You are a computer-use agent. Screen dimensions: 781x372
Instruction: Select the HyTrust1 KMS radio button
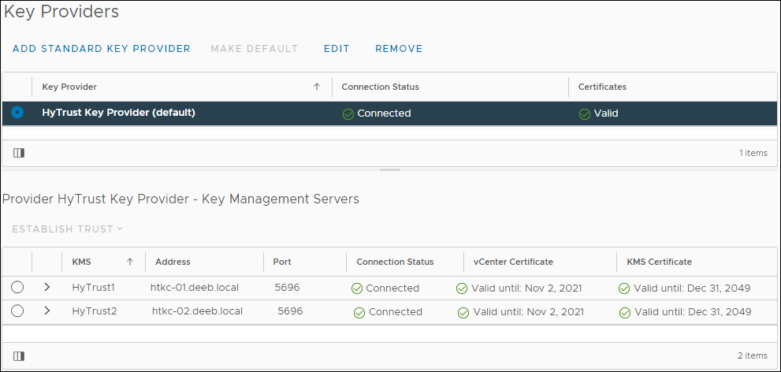click(x=17, y=288)
